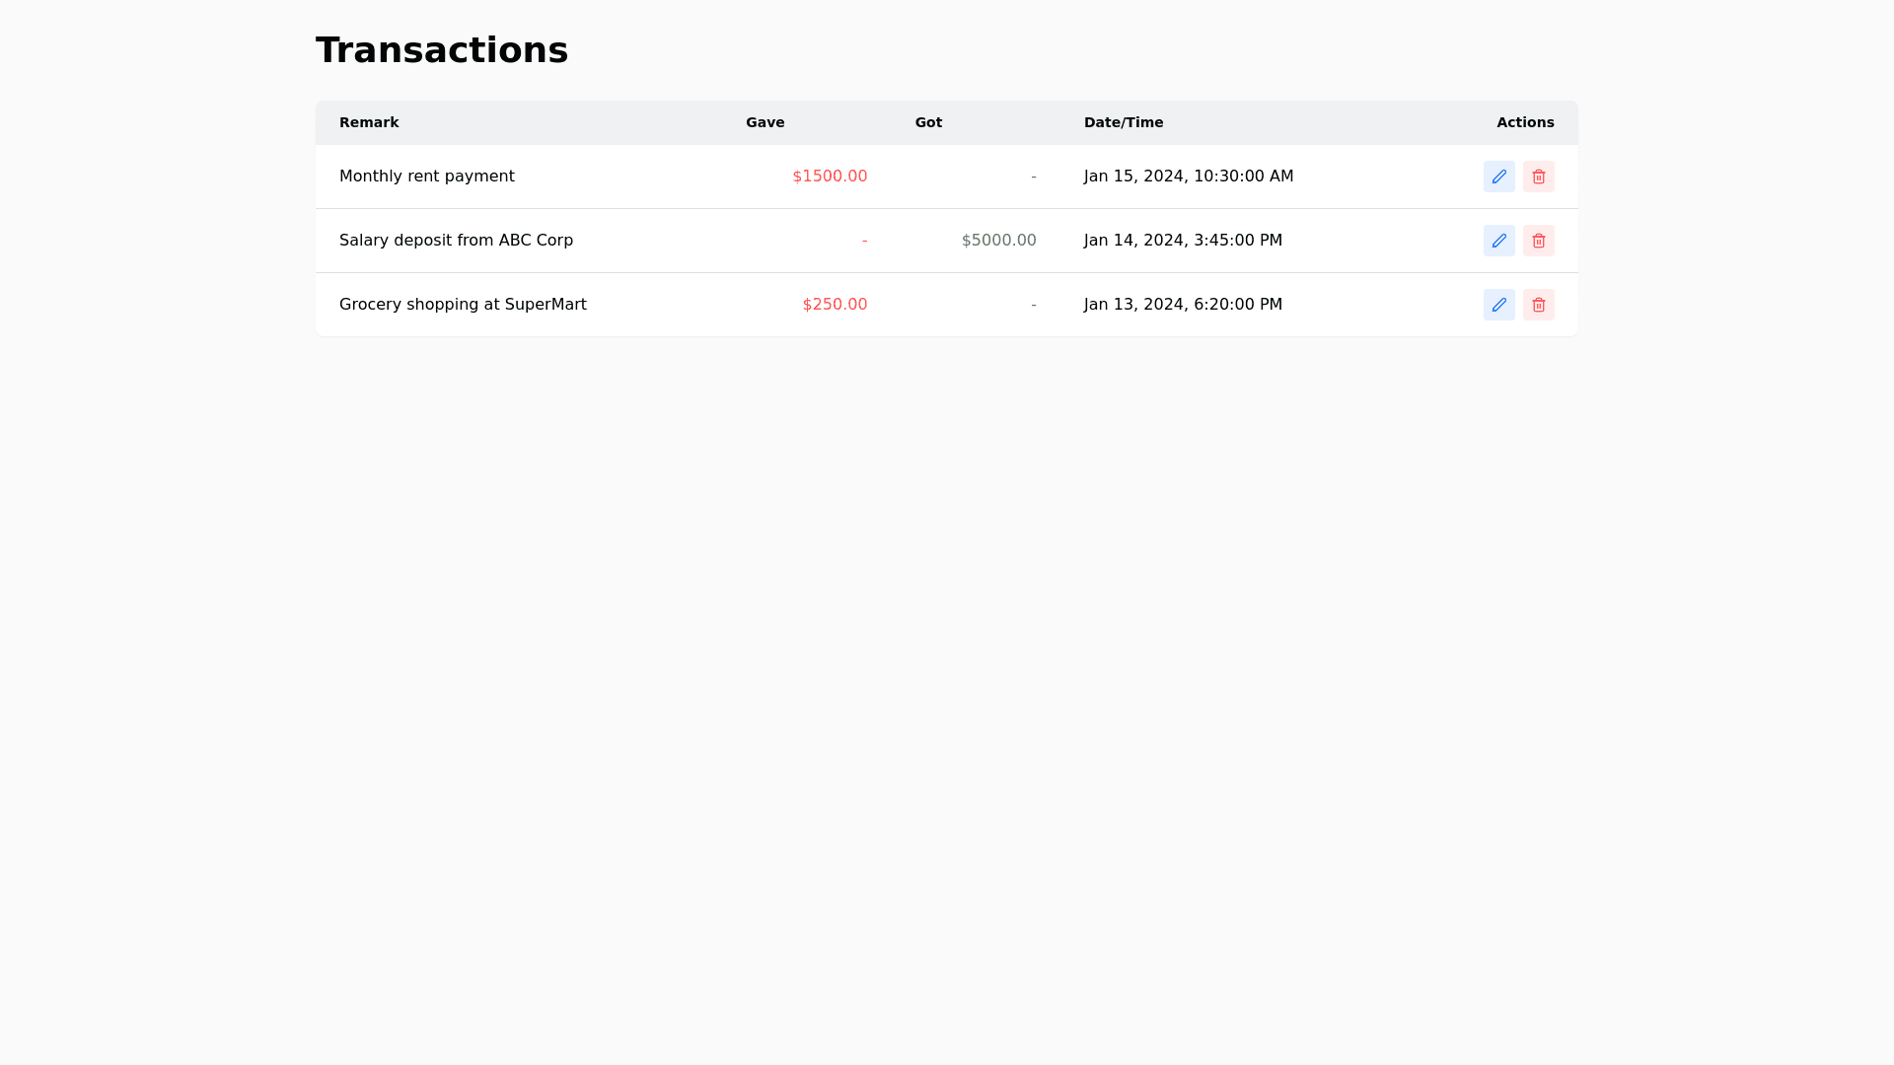The height and width of the screenshot is (1065, 1894).
Task: Click the Monthly rent payment remark
Action: [426, 177]
